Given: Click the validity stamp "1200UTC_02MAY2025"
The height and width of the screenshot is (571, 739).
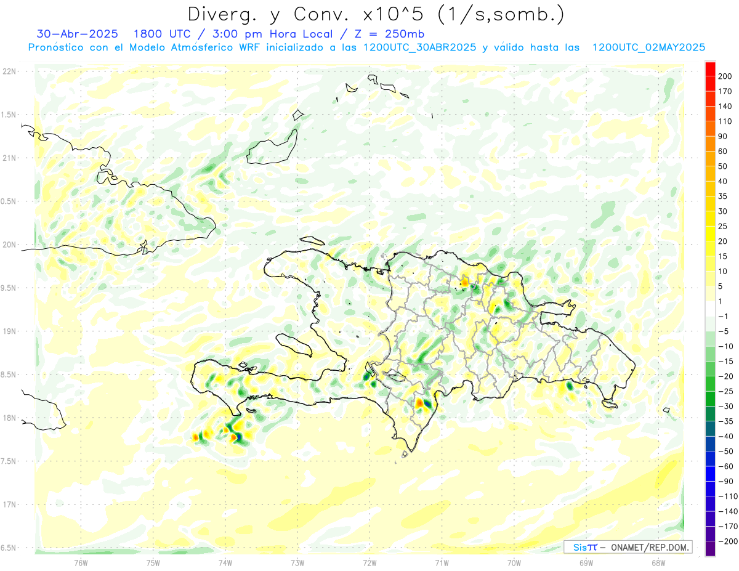Looking at the screenshot, I should coord(648,47).
